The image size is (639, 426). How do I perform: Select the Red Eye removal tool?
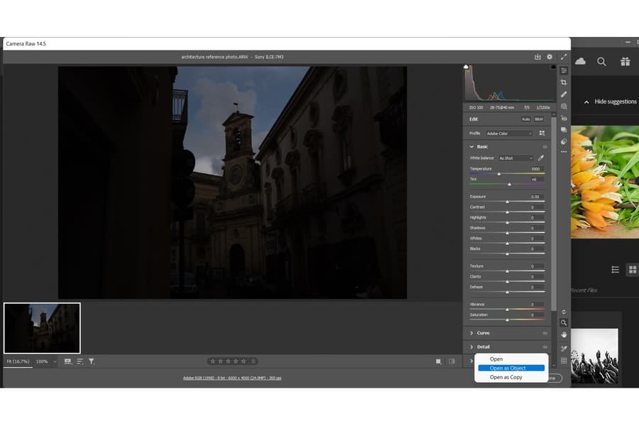pos(564,119)
